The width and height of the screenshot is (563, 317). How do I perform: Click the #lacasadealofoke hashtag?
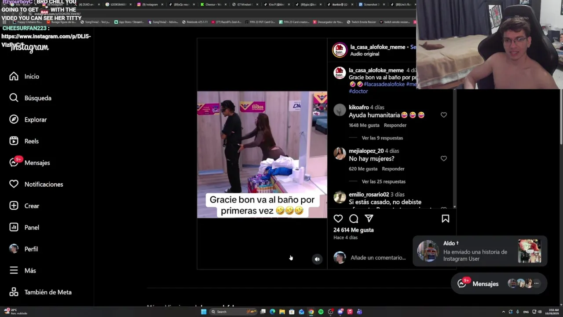point(384,84)
